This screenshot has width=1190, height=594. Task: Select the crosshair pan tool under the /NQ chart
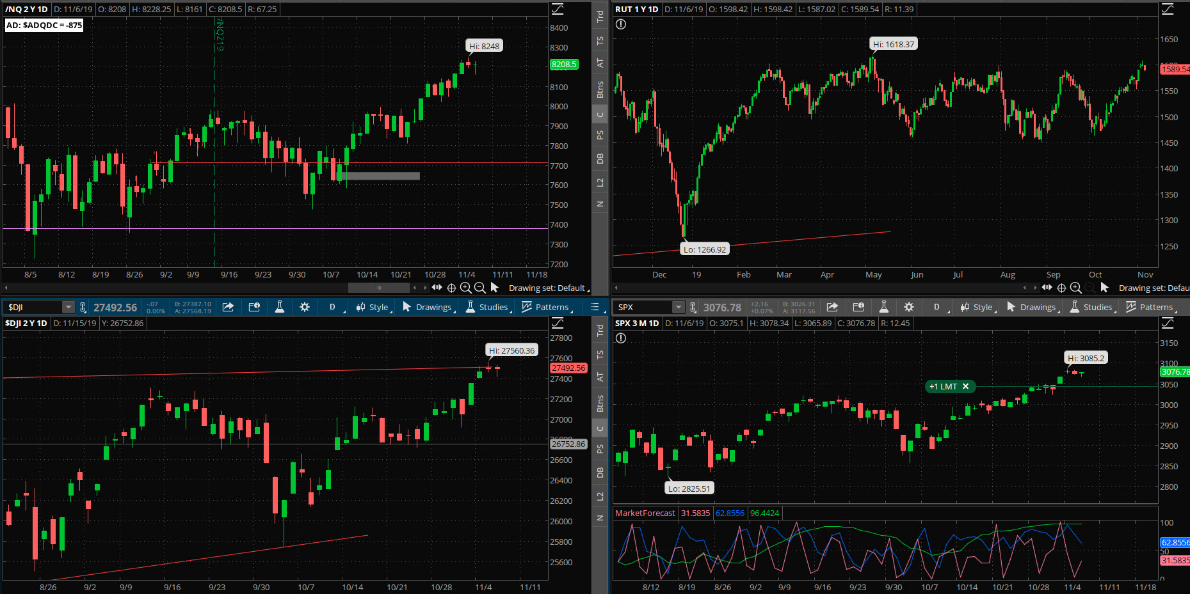pos(451,288)
